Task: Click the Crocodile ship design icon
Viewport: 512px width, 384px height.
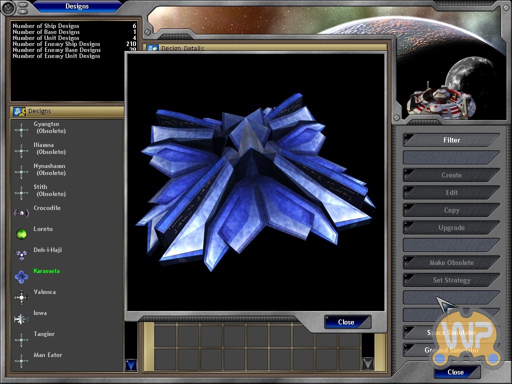Action: 21,213
